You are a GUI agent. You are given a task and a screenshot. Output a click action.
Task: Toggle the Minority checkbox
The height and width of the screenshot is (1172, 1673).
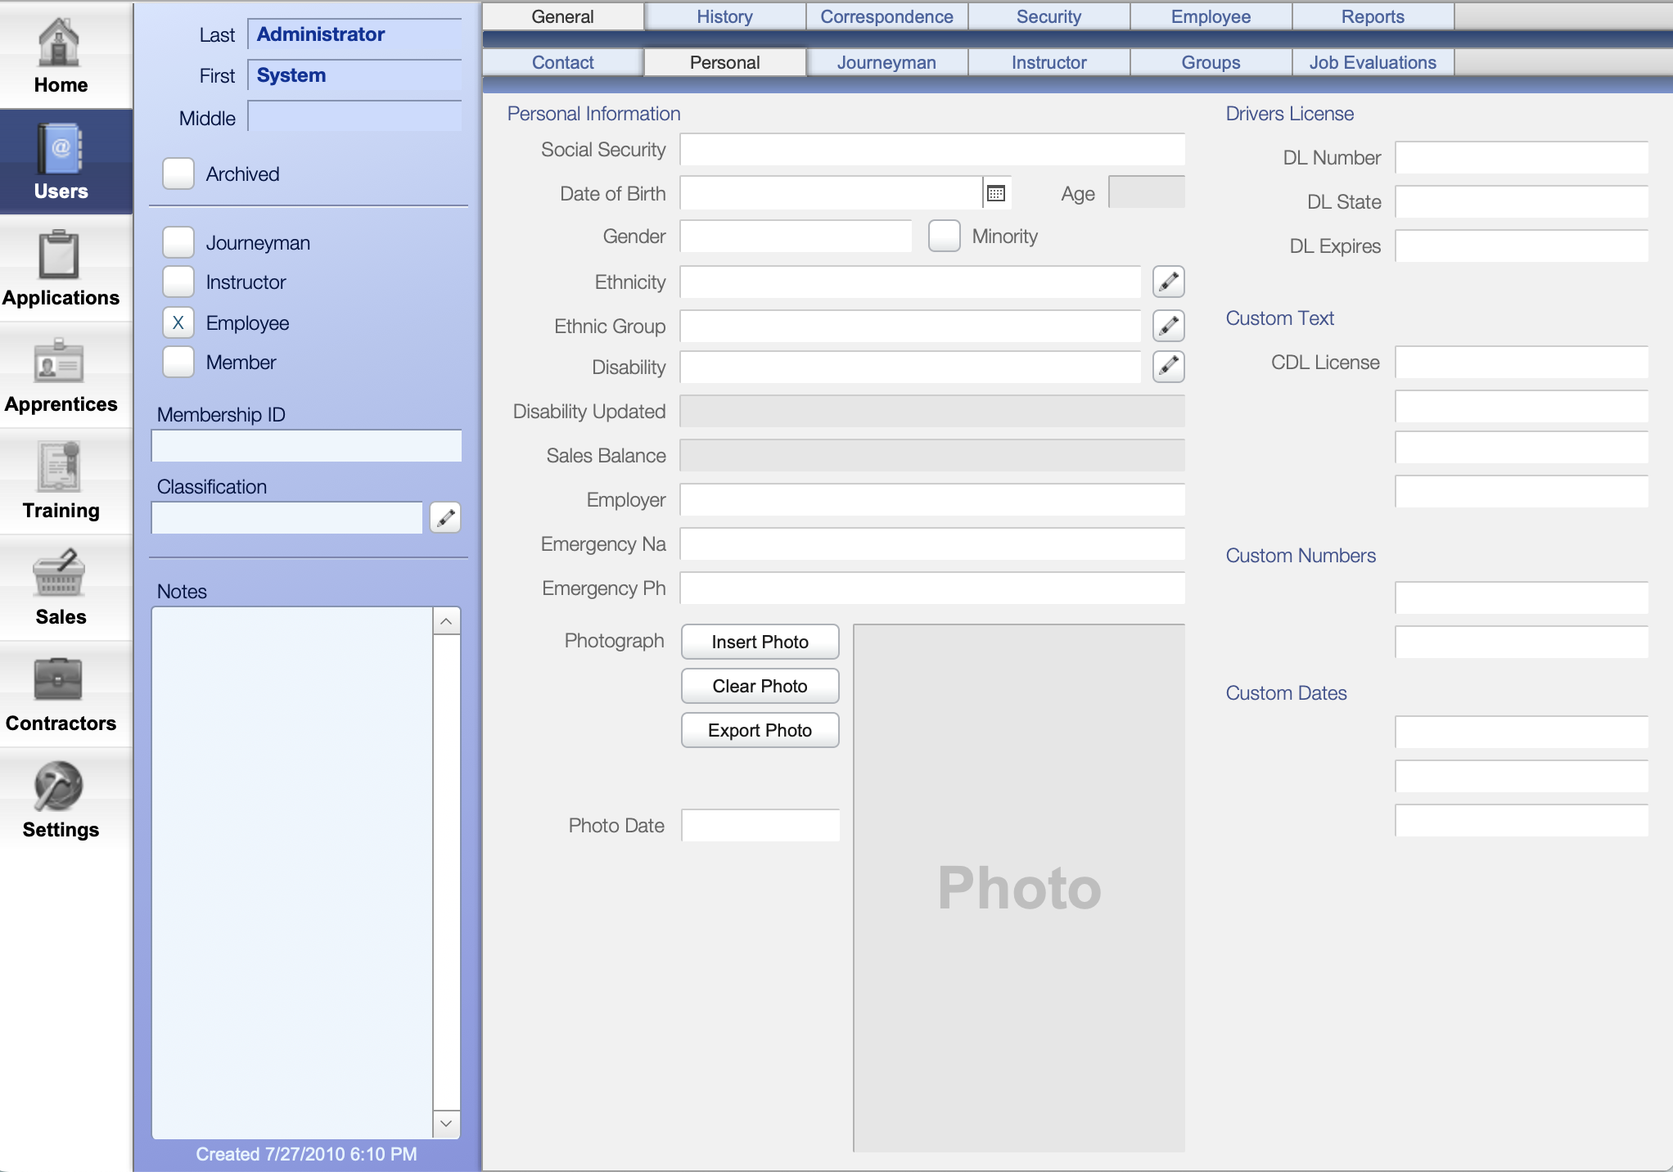(945, 235)
